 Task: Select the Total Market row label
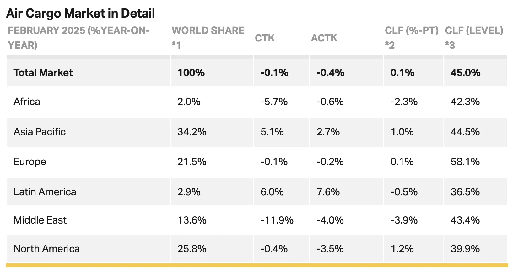[x=43, y=73]
